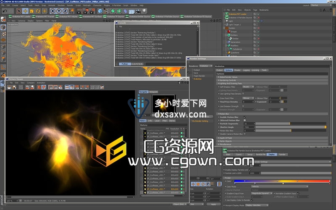Screen dimensions: 336x210
Task: Select Team Render in Render Settings list
Action: (x=199, y=76)
